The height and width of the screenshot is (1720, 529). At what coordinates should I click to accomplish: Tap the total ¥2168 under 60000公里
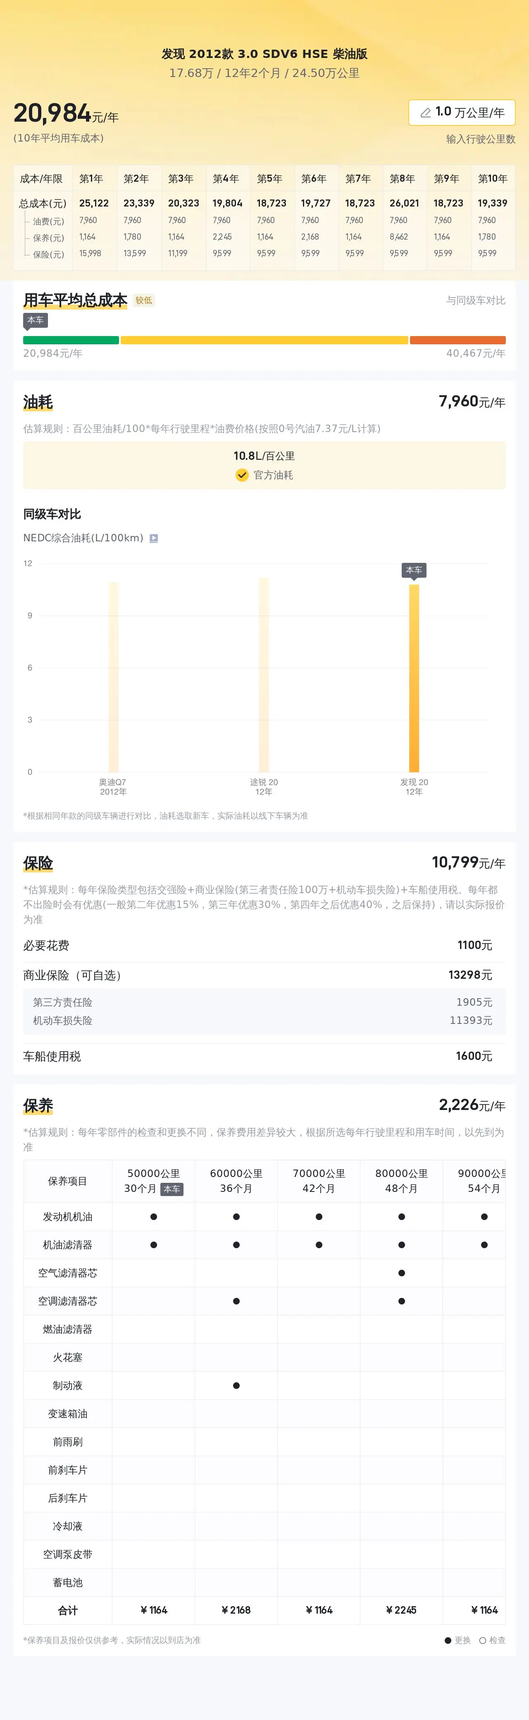pyautogui.click(x=236, y=1610)
